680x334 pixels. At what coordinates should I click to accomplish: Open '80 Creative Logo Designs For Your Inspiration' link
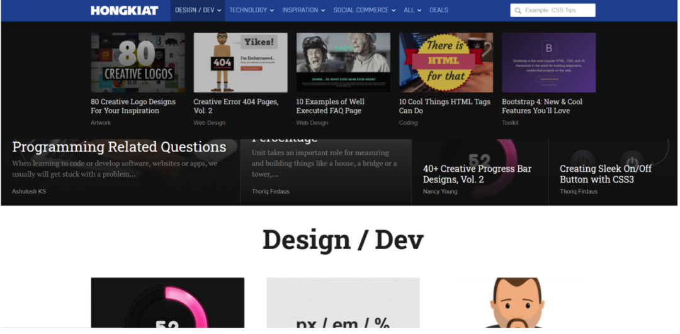[133, 106]
